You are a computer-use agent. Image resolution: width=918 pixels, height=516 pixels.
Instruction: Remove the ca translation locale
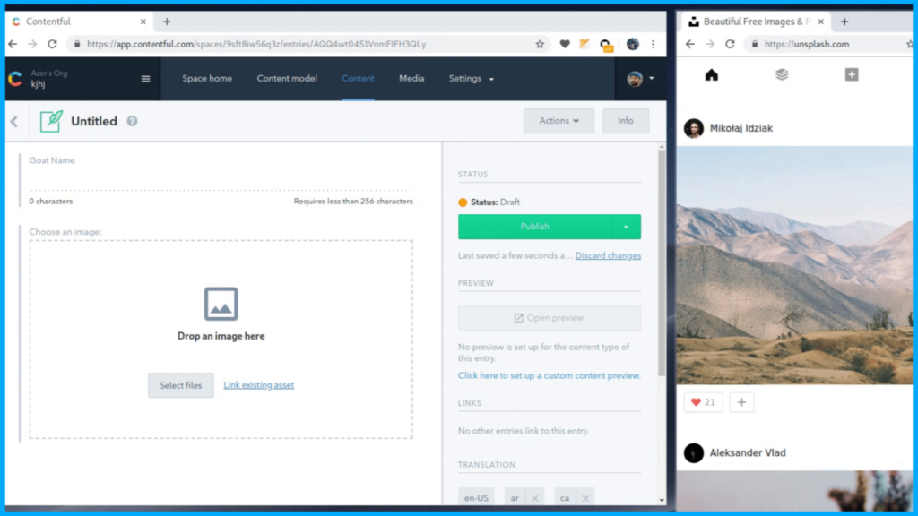tap(585, 498)
